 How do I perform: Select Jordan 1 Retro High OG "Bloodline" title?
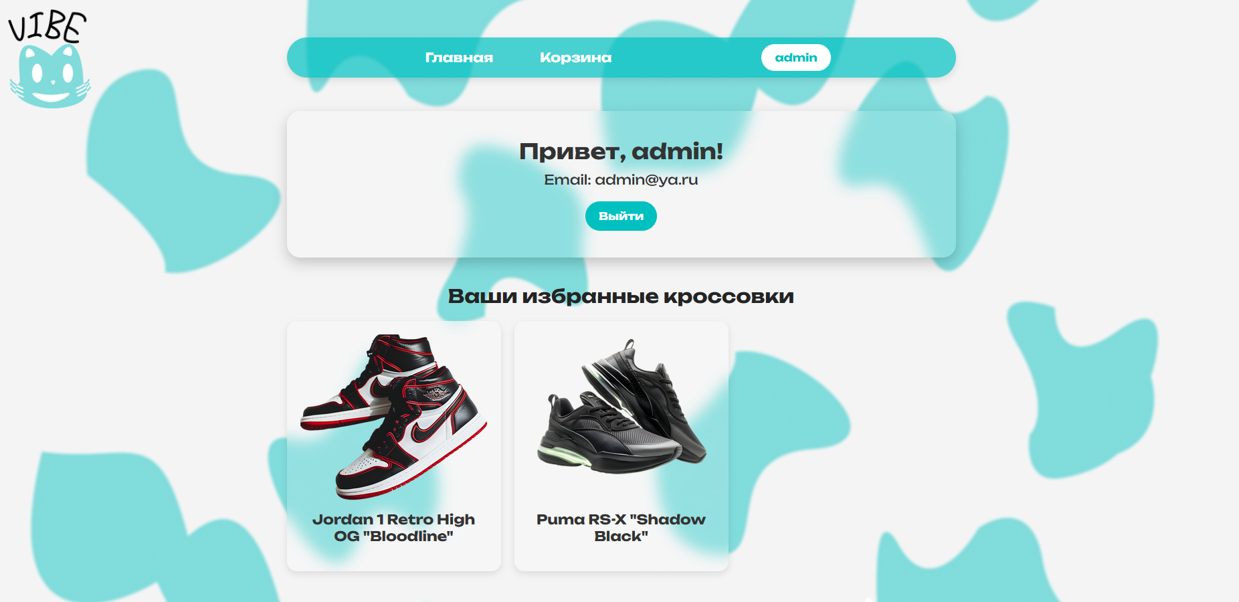[393, 528]
